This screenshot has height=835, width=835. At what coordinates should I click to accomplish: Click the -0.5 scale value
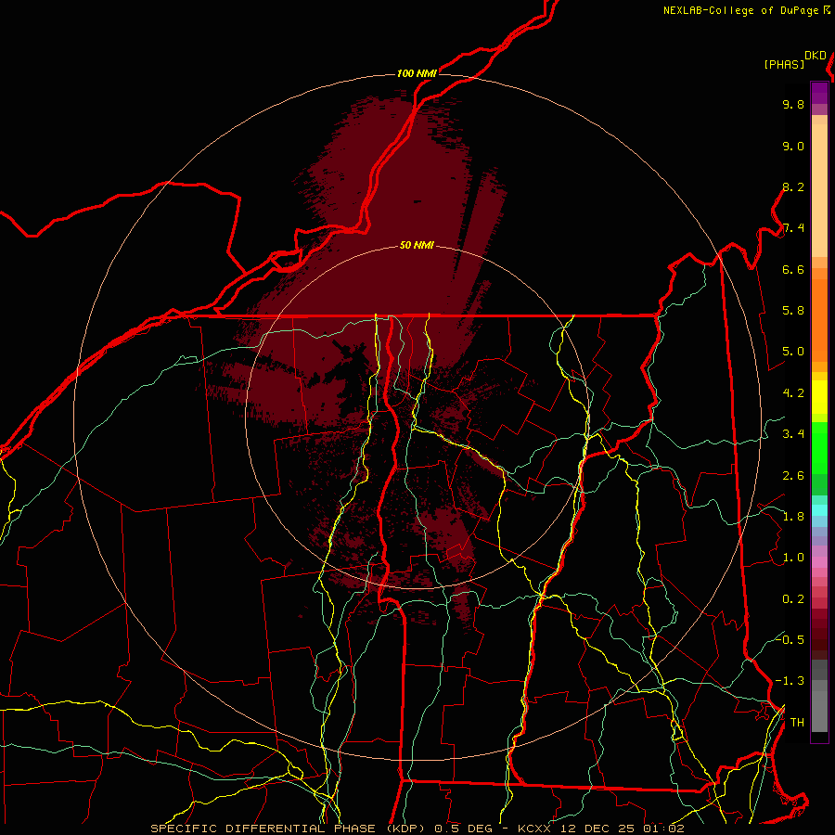click(790, 639)
